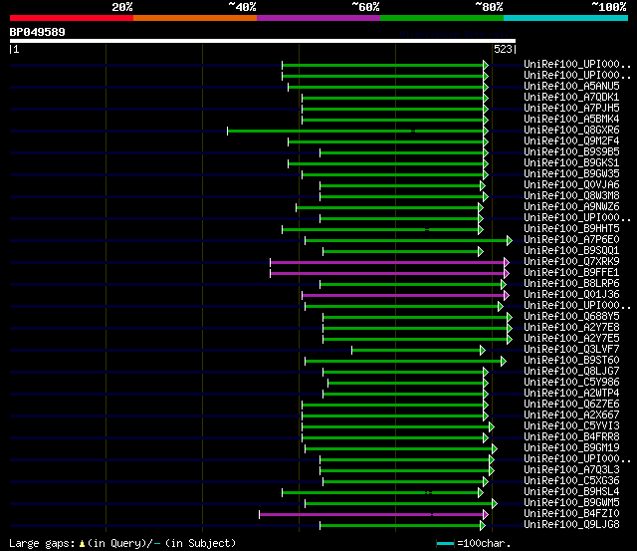
Task: Select the UniRef100_C5Y986 label
Action: (571, 383)
